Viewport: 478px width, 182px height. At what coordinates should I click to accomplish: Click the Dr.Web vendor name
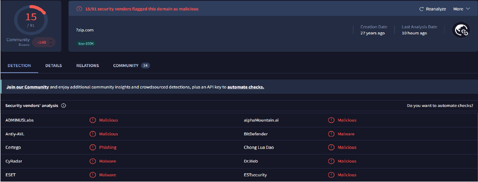click(x=251, y=161)
